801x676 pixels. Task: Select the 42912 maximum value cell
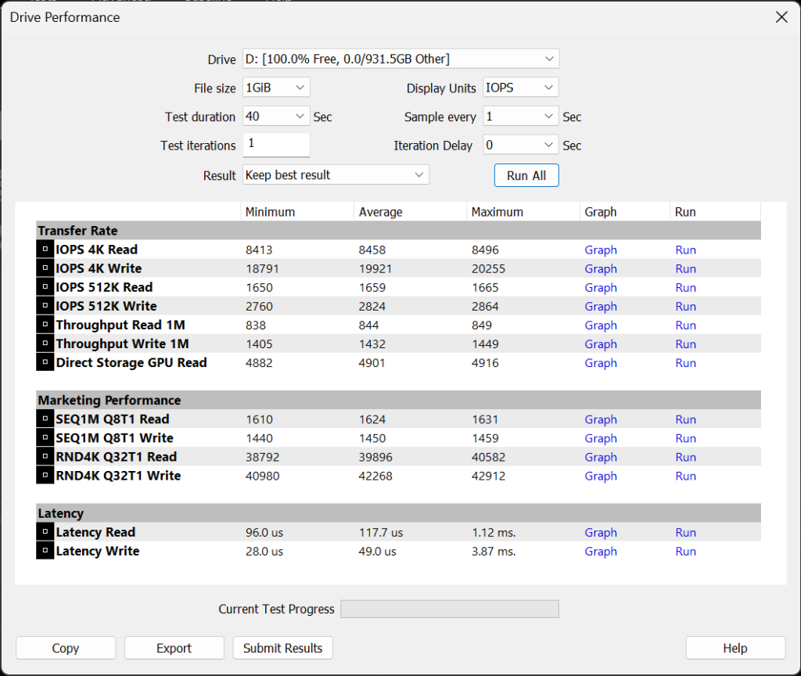pyautogui.click(x=488, y=476)
